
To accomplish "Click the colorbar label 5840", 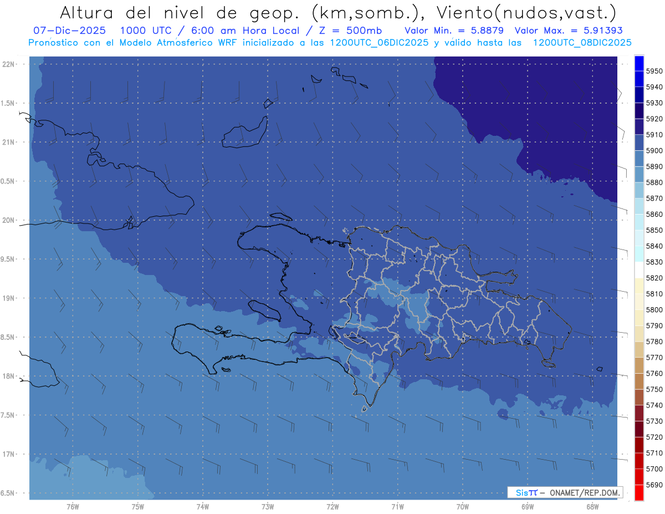I will pos(654,246).
